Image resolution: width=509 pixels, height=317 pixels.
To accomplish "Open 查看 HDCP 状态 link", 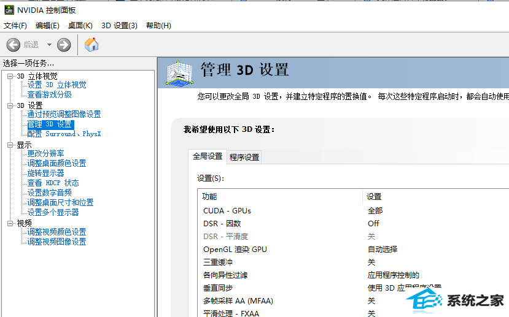I will click(53, 183).
